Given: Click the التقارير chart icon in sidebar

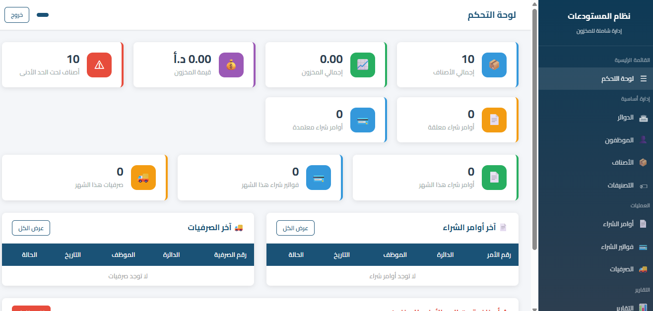Looking at the screenshot, I should tap(644, 308).
